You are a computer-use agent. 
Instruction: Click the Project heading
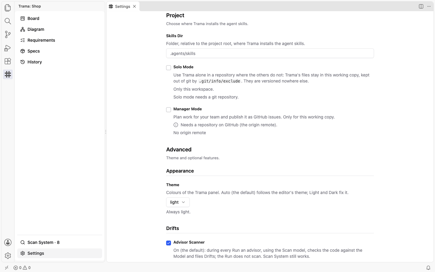pyautogui.click(x=175, y=15)
